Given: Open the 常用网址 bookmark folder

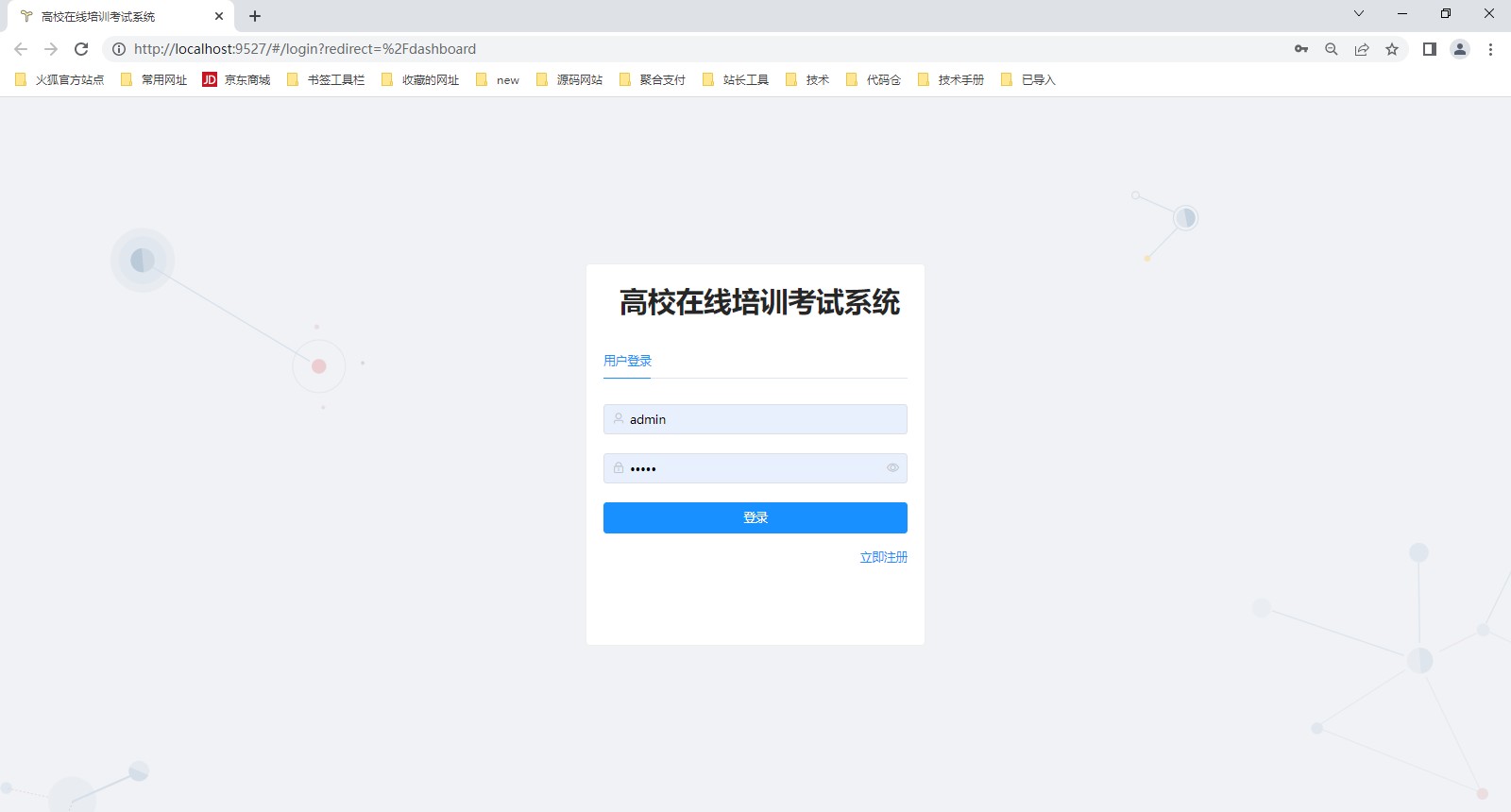Looking at the screenshot, I should [154, 80].
